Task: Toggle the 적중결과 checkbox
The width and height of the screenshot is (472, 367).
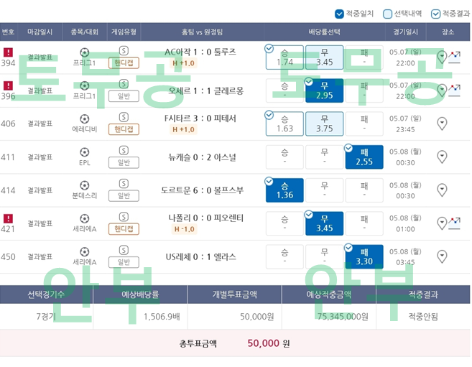Action: click(x=435, y=14)
